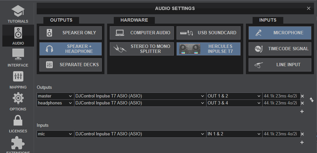This screenshot has height=153, width=317.
Task: Switch to the Audio settings tab
Action: [x=18, y=35]
